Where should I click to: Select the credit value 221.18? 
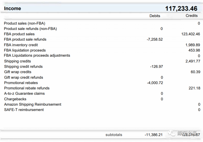(194, 88)
